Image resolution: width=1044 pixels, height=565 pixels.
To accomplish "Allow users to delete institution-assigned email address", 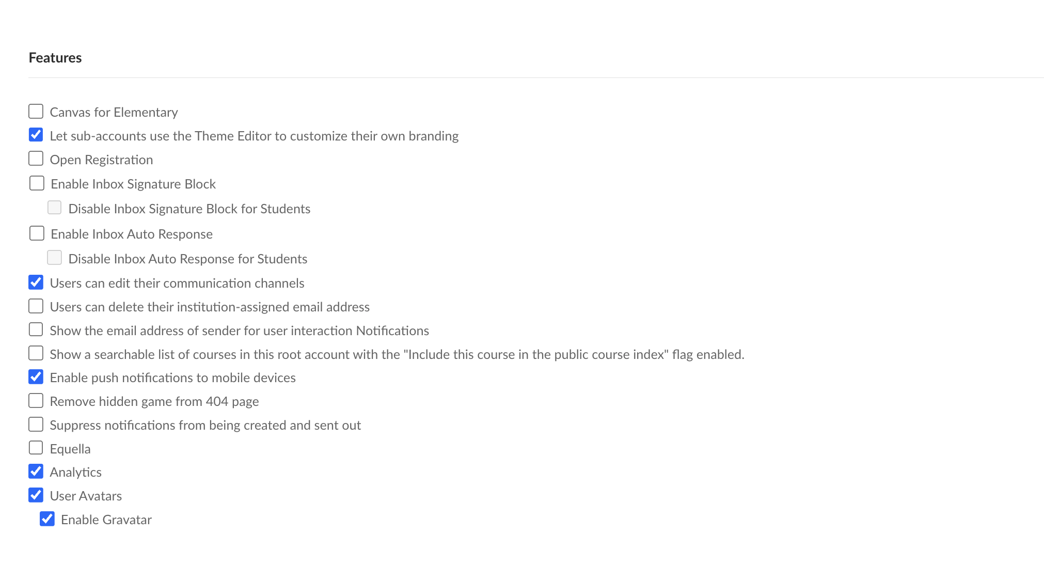I will (36, 306).
